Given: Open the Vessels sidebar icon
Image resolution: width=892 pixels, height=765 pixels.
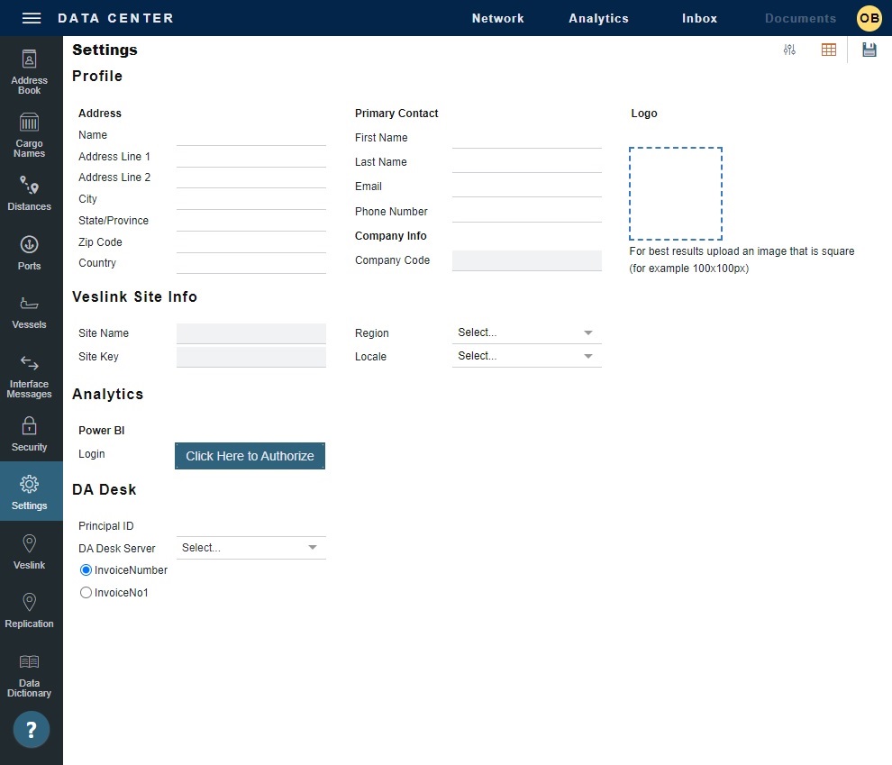Looking at the screenshot, I should point(30,312).
